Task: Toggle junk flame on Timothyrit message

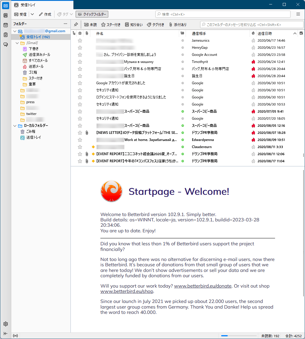Action: (x=253, y=62)
